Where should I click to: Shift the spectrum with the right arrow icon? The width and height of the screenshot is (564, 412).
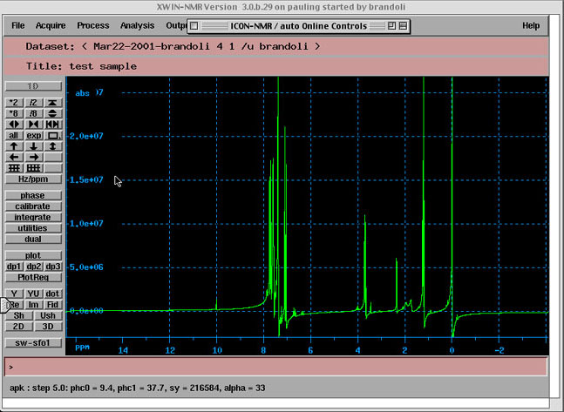33,157
